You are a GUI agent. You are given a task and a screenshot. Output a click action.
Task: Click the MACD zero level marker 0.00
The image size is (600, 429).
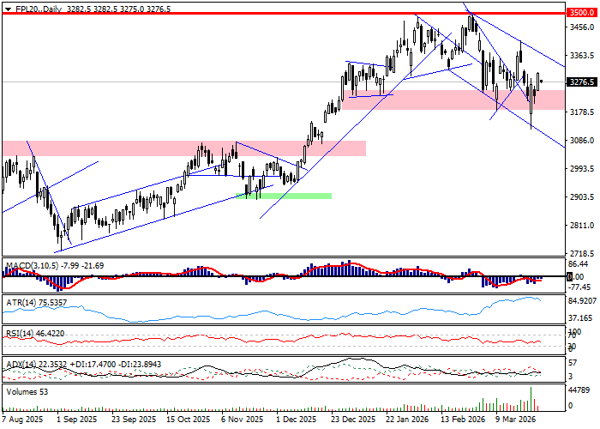[x=577, y=277]
